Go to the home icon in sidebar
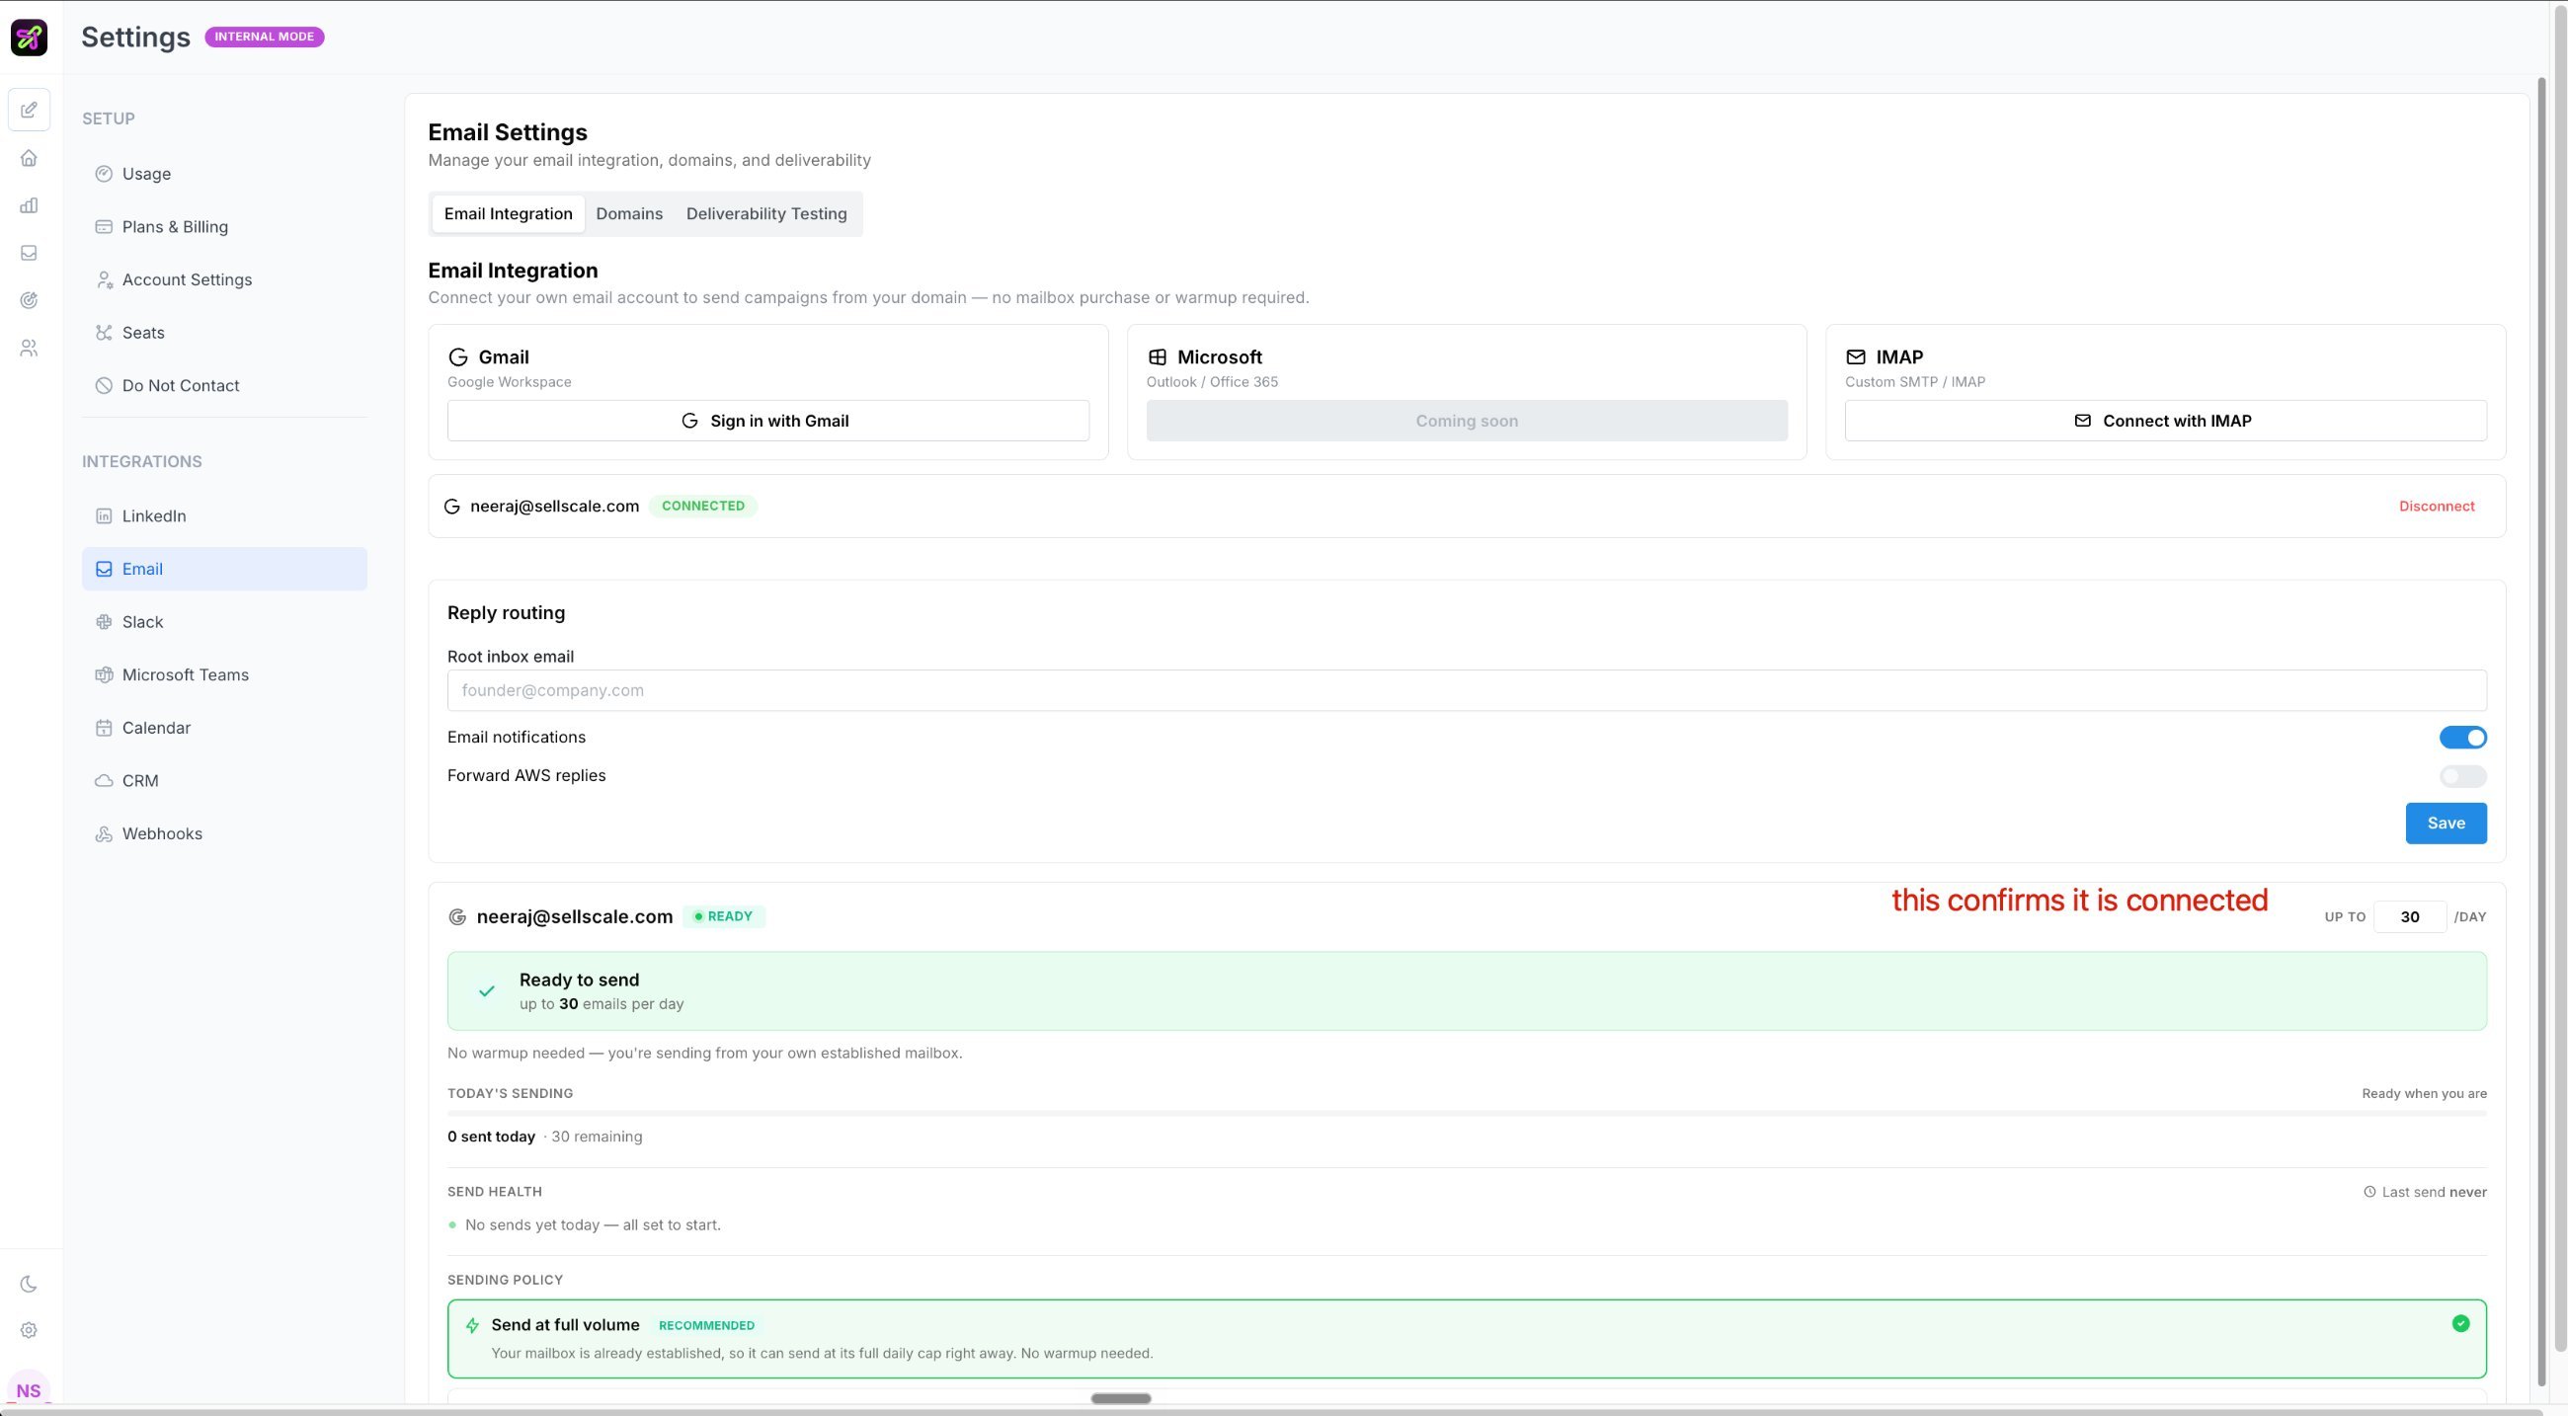The height and width of the screenshot is (1416, 2568). [x=29, y=158]
